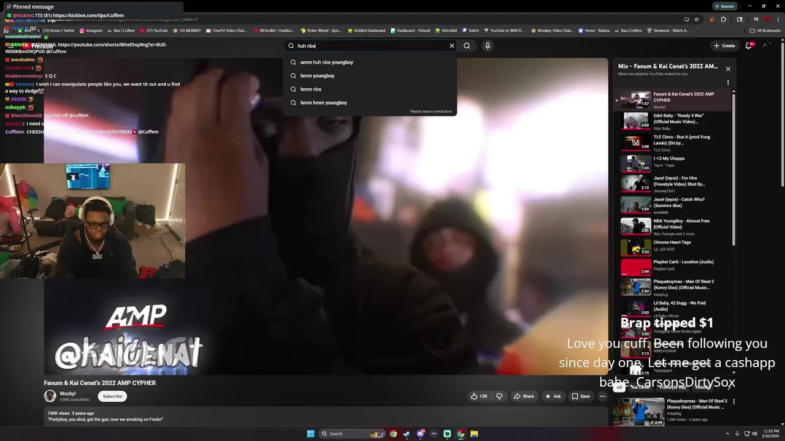This screenshot has width=785, height=441.
Task: Select suggestion 'umm huh nba youngboy'
Action: [370, 62]
